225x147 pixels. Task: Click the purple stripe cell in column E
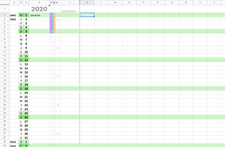pyautogui.click(x=51, y=23)
